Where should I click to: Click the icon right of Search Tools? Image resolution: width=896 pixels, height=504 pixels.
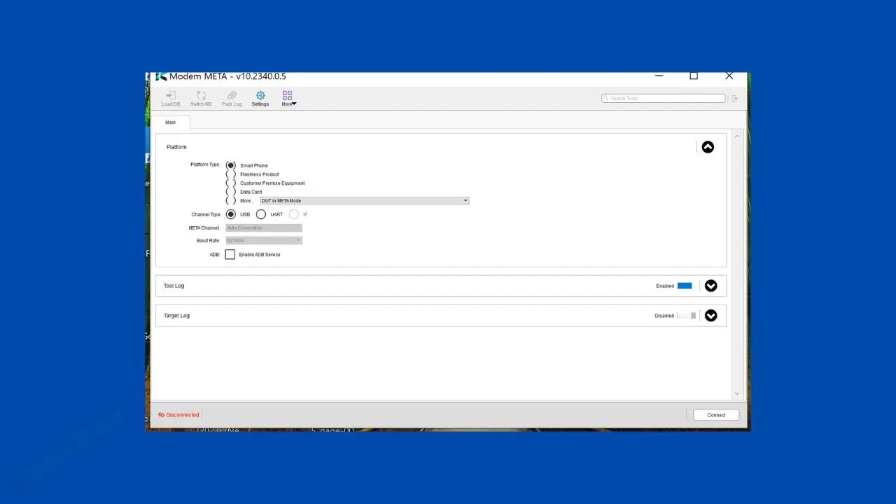click(735, 99)
